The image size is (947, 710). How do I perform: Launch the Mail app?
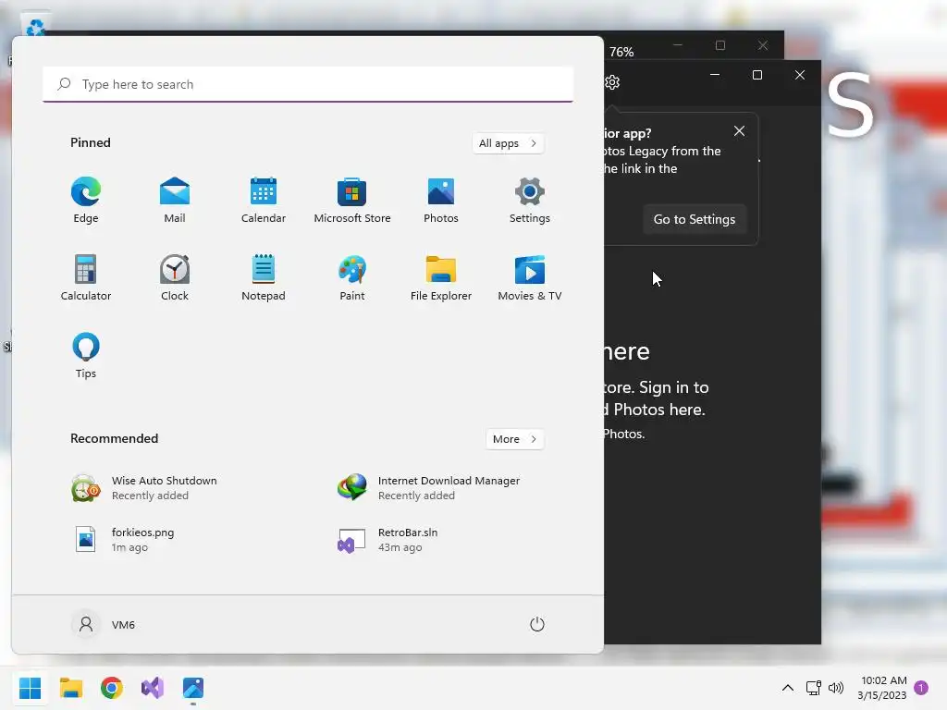click(175, 201)
